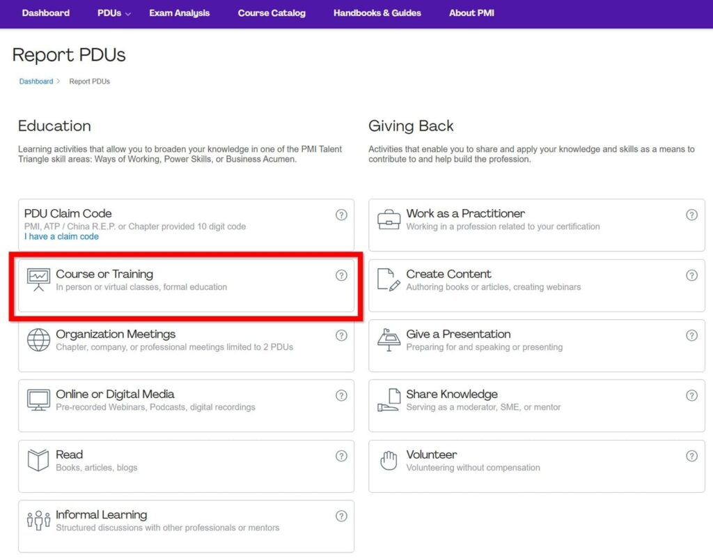Click the Work as a Practitioner briefcase icon
Screen dimensions: 713x559
pyautogui.click(x=389, y=219)
